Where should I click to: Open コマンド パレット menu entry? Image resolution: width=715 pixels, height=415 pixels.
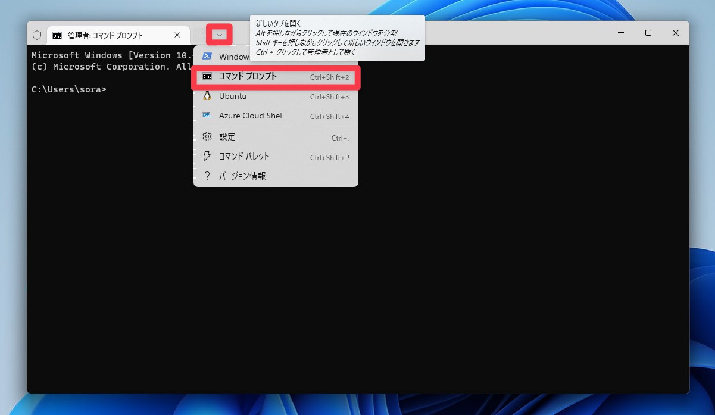point(276,157)
